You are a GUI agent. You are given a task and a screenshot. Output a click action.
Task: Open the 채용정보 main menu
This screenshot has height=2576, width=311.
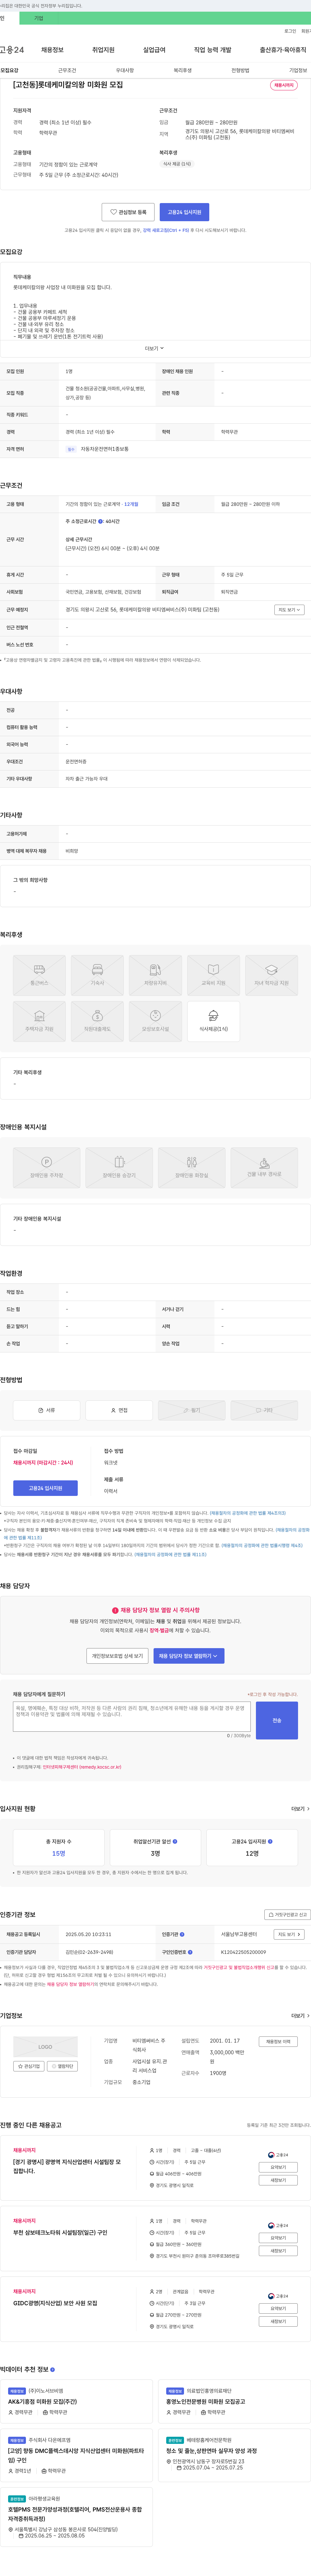point(52,50)
